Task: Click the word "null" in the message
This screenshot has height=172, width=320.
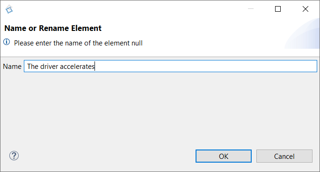Action: tap(137, 43)
